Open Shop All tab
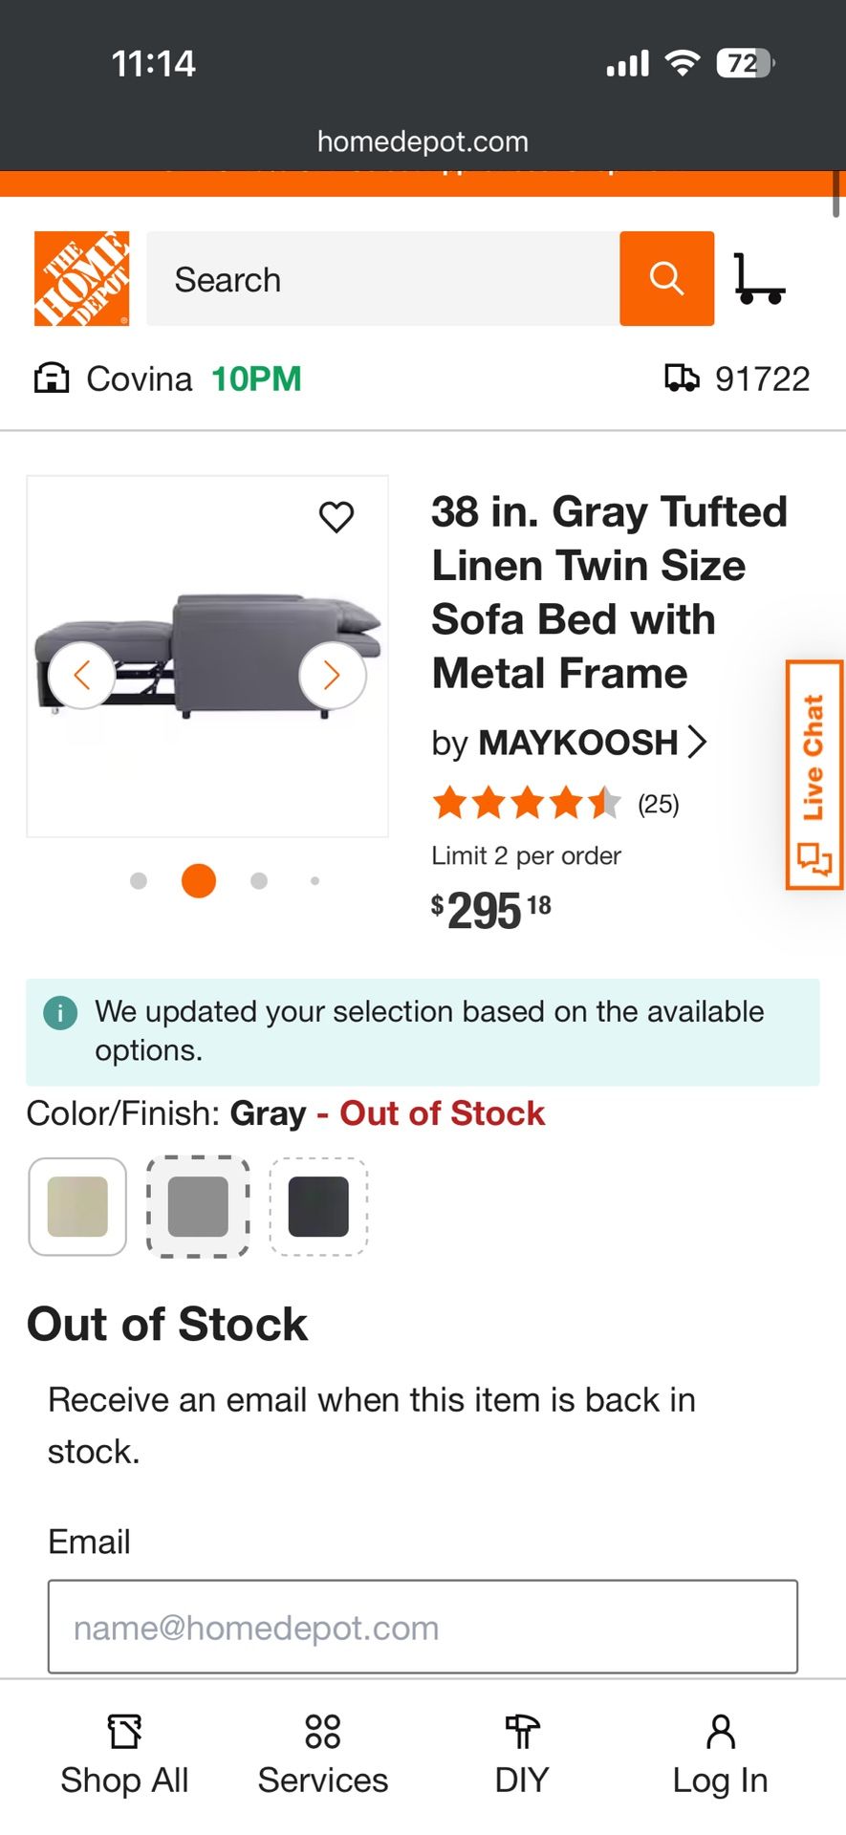Screen dimensions: 846x1835 click(x=124, y=1756)
